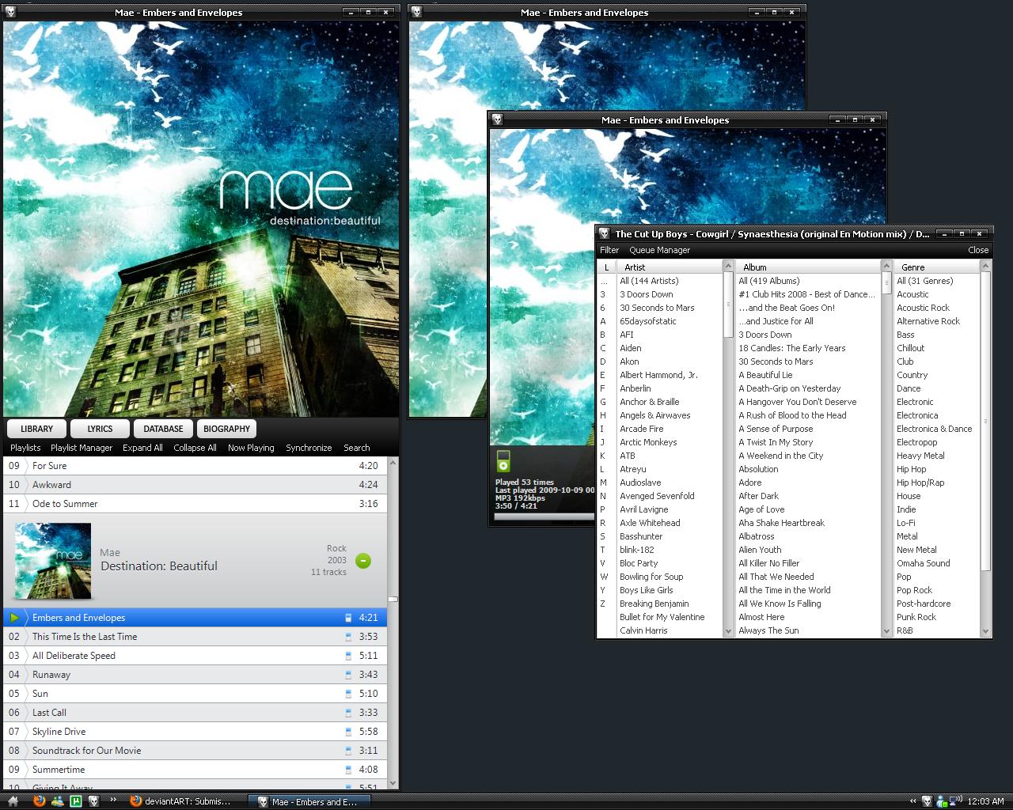Image resolution: width=1013 pixels, height=810 pixels.
Task: Click the iPod icon on This Time Is the Last Time row
Action: point(348,637)
